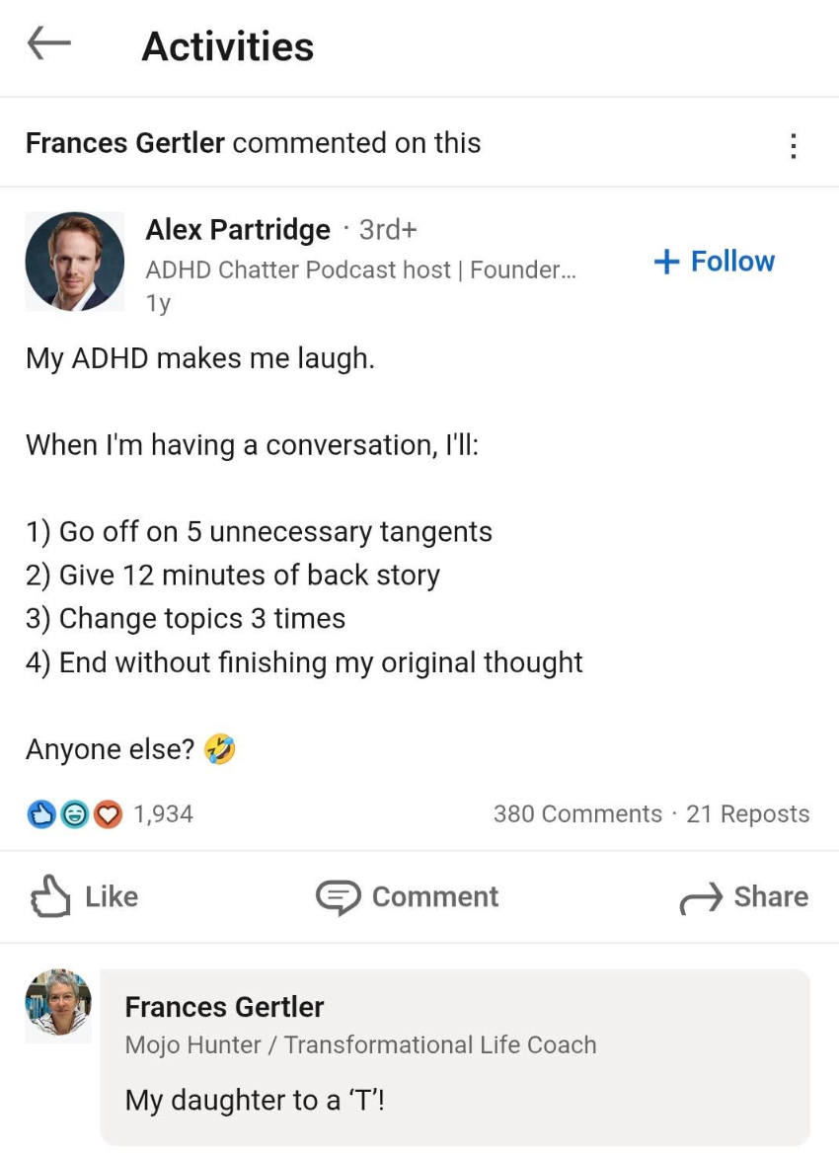839x1156 pixels.
Task: Click the red heart reaction icon
Action: point(106,814)
